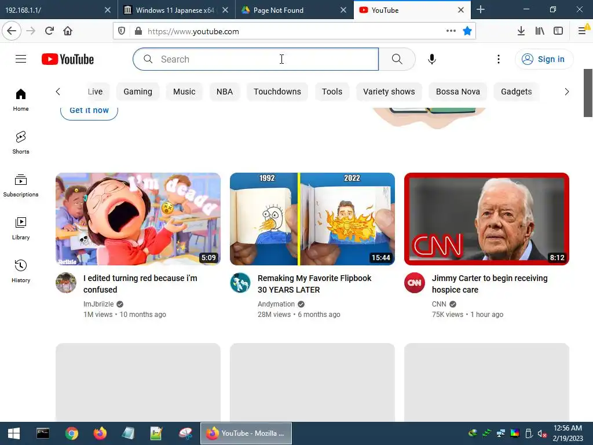The width and height of the screenshot is (593, 445).
Task: Click Firefox back navigation button
Action: (12, 31)
